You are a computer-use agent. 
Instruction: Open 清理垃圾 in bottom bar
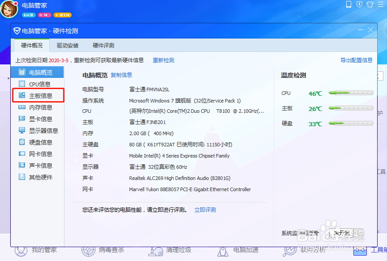coord(170,250)
